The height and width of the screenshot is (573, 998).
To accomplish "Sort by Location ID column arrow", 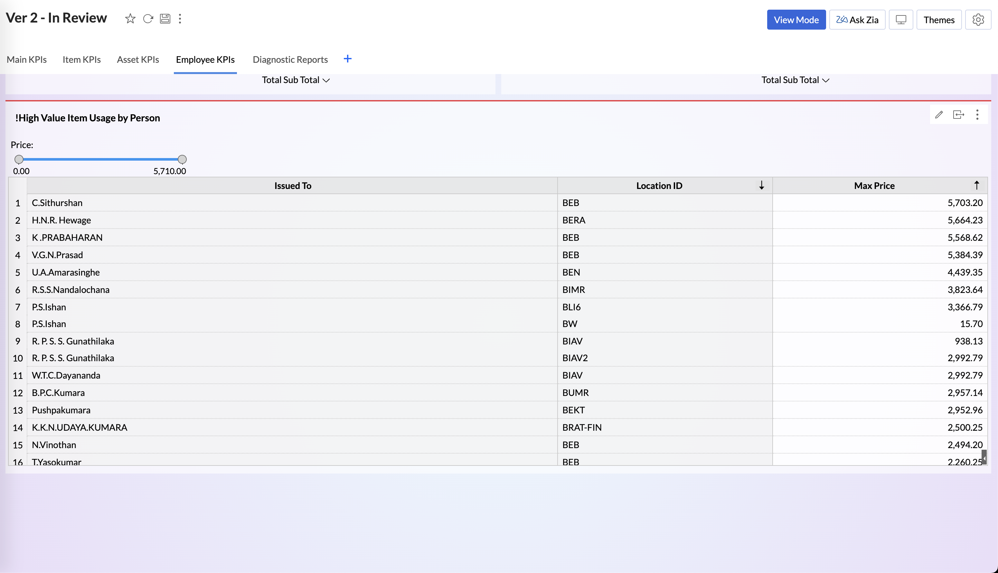I will [x=761, y=185].
